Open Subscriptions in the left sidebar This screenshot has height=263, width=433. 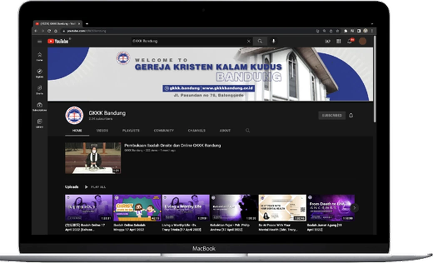(x=40, y=107)
